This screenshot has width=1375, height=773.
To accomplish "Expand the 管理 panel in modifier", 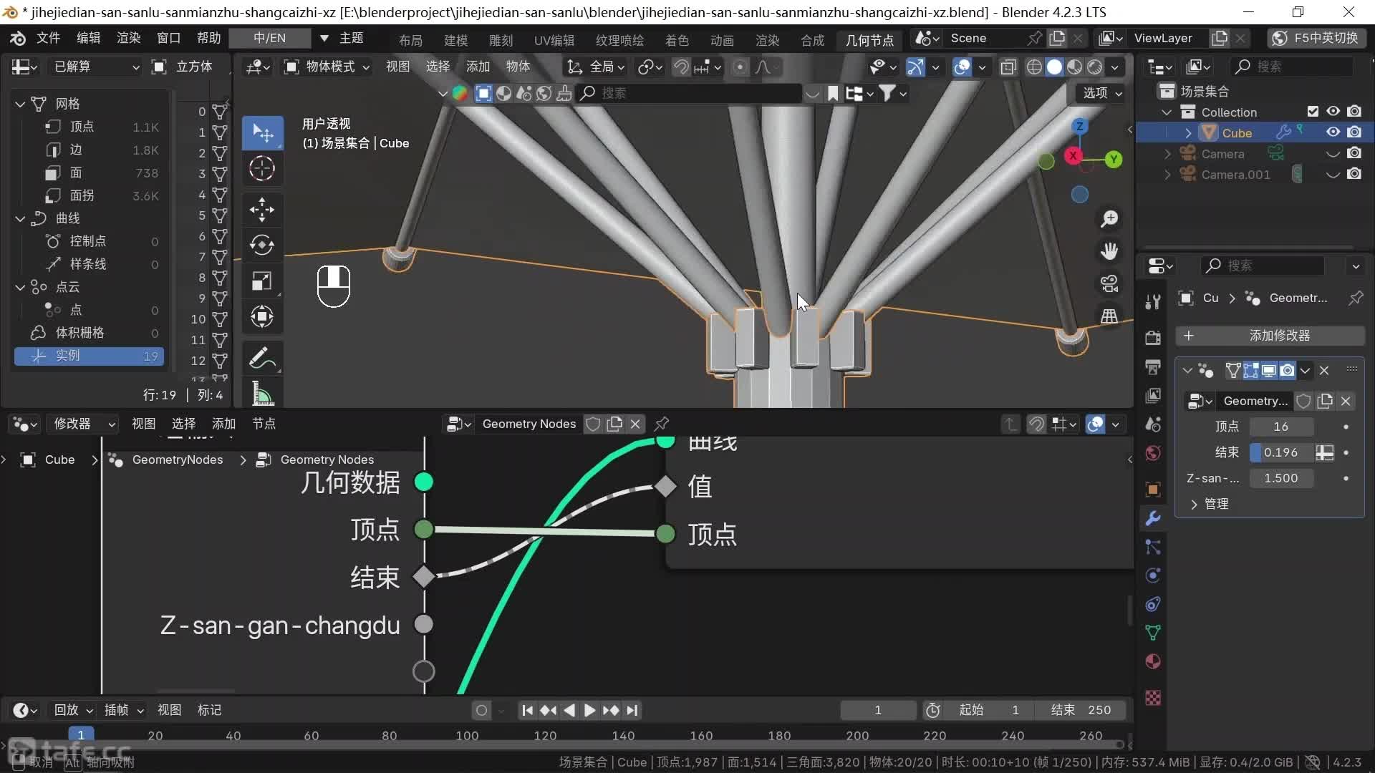I will click(x=1216, y=504).
